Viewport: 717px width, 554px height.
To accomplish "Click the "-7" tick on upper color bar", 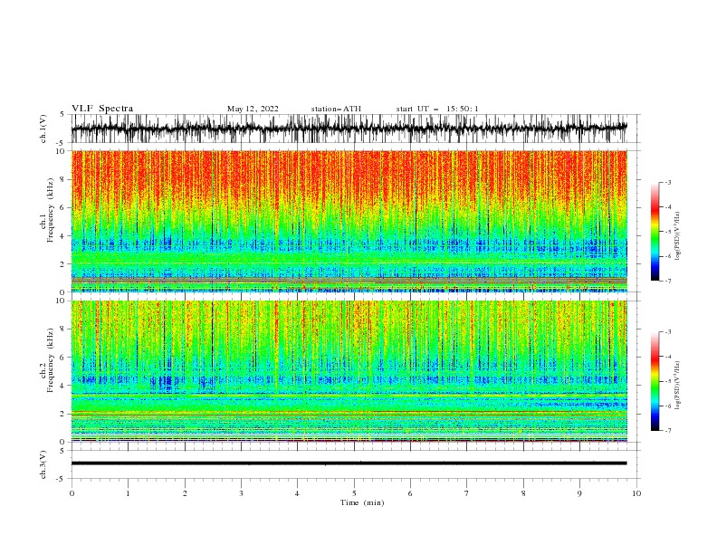I will pyautogui.click(x=668, y=281).
